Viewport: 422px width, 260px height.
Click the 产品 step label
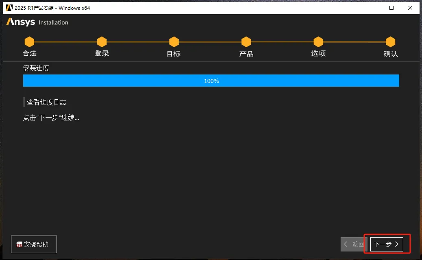click(246, 54)
